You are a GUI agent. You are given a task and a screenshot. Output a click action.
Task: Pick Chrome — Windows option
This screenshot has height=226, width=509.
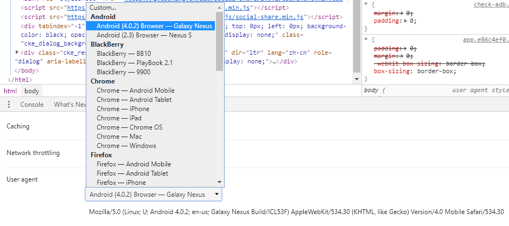pyautogui.click(x=151, y=146)
